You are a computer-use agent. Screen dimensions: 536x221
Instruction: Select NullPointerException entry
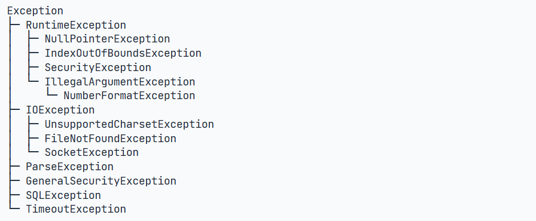pos(107,39)
